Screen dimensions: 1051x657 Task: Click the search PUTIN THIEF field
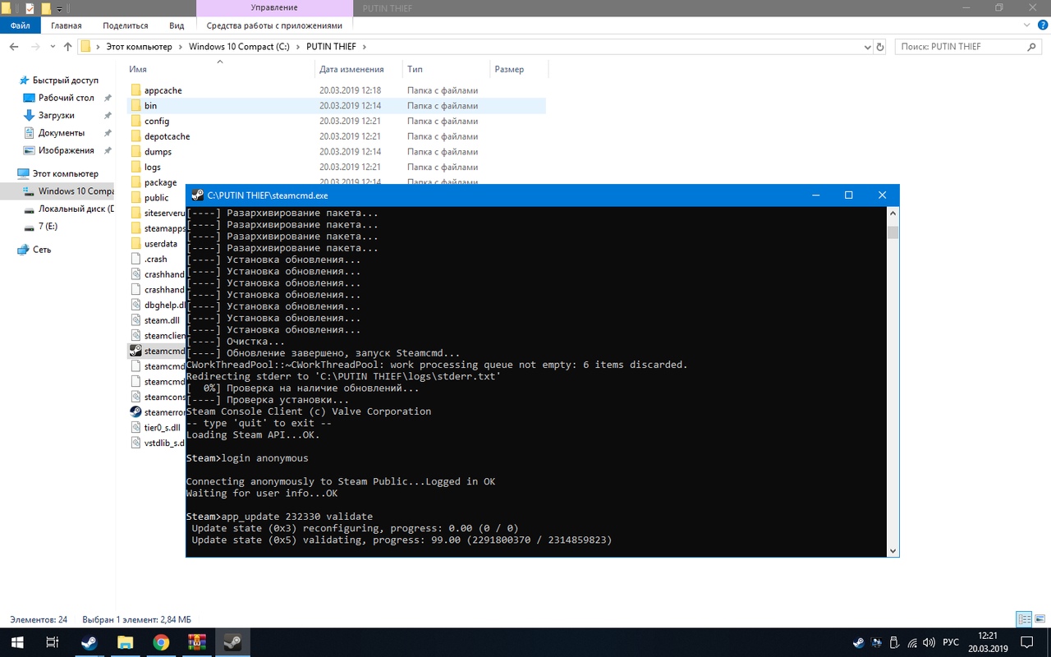[969, 47]
